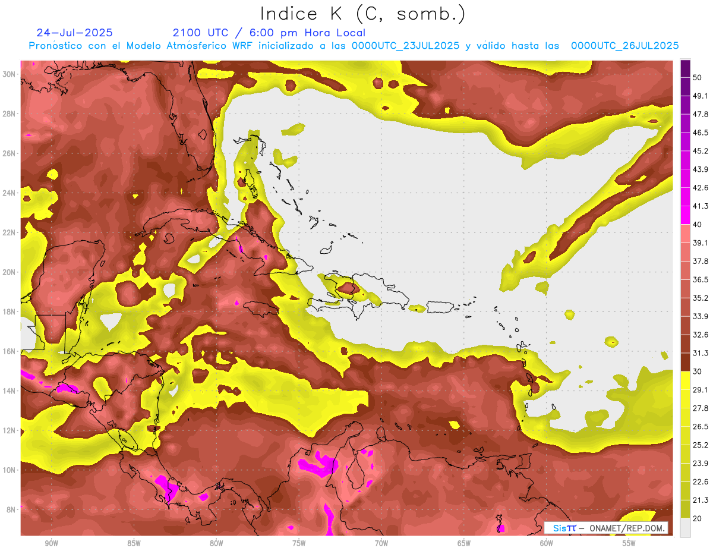This screenshot has width=713, height=551.
Task: Click the legend value 20
Action: (697, 518)
